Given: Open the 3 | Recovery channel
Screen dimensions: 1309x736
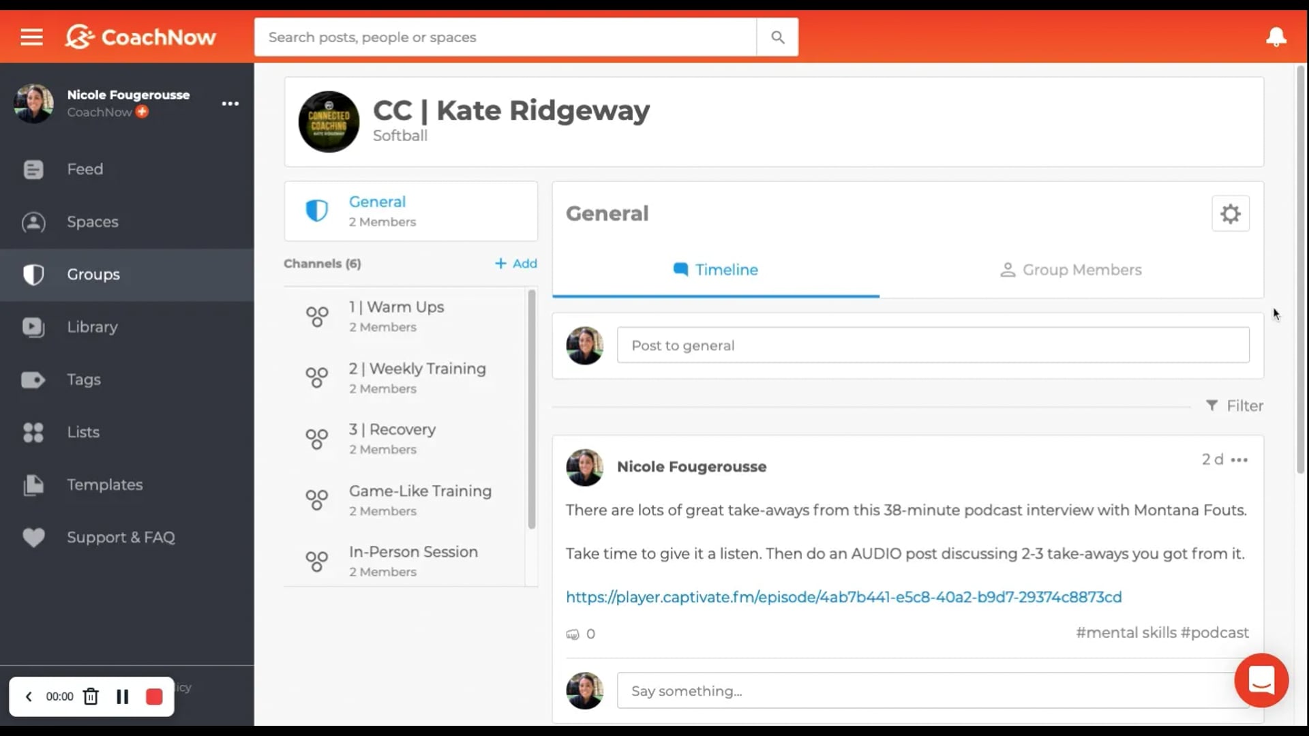Looking at the screenshot, I should pyautogui.click(x=405, y=439).
